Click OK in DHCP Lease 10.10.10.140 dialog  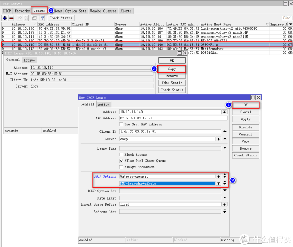point(172,60)
